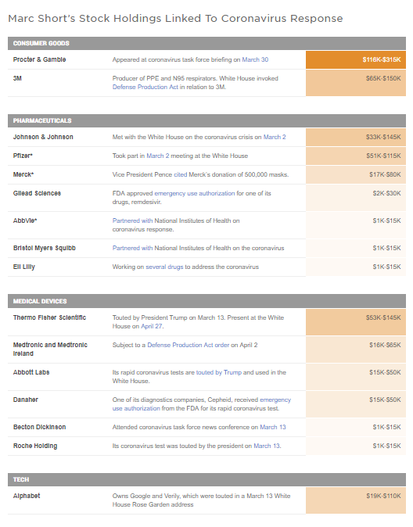Screen dimensions: 413x527
Task: Click the $65K-$150K value for 3M
Action: tap(383, 78)
